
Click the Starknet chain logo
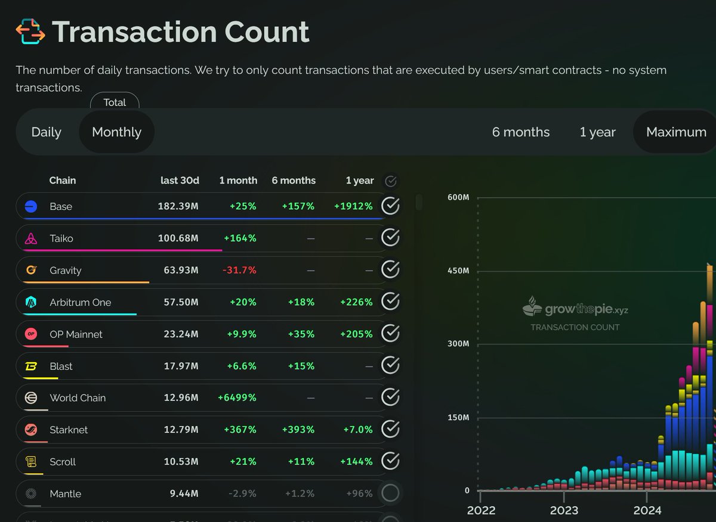point(31,430)
